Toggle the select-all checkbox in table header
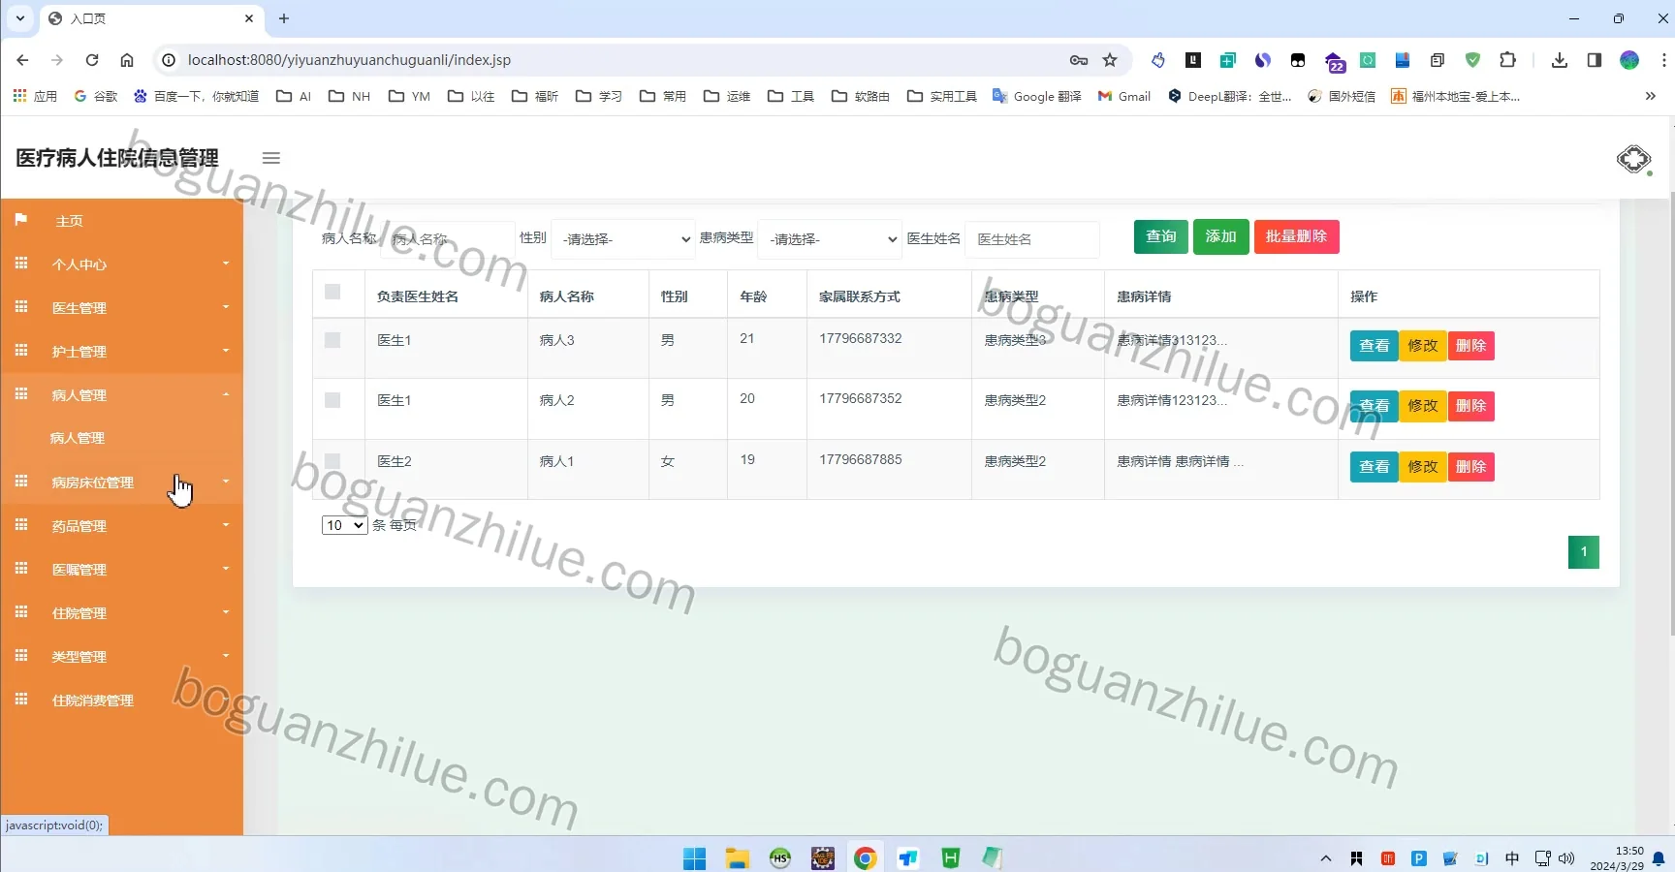1675x872 pixels. (332, 293)
